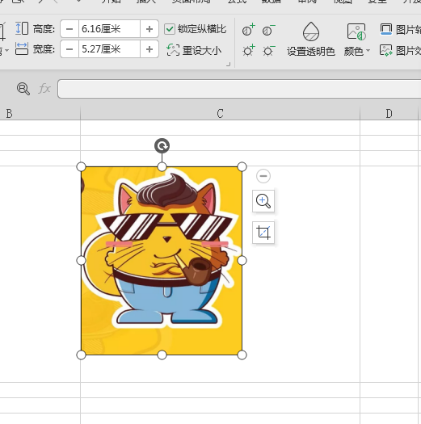Click the 5.27厘米 width input field
421x424 pixels.
pos(109,49)
